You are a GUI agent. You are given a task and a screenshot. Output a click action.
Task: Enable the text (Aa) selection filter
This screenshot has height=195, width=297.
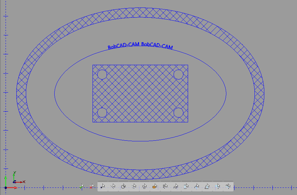click(x=176, y=186)
